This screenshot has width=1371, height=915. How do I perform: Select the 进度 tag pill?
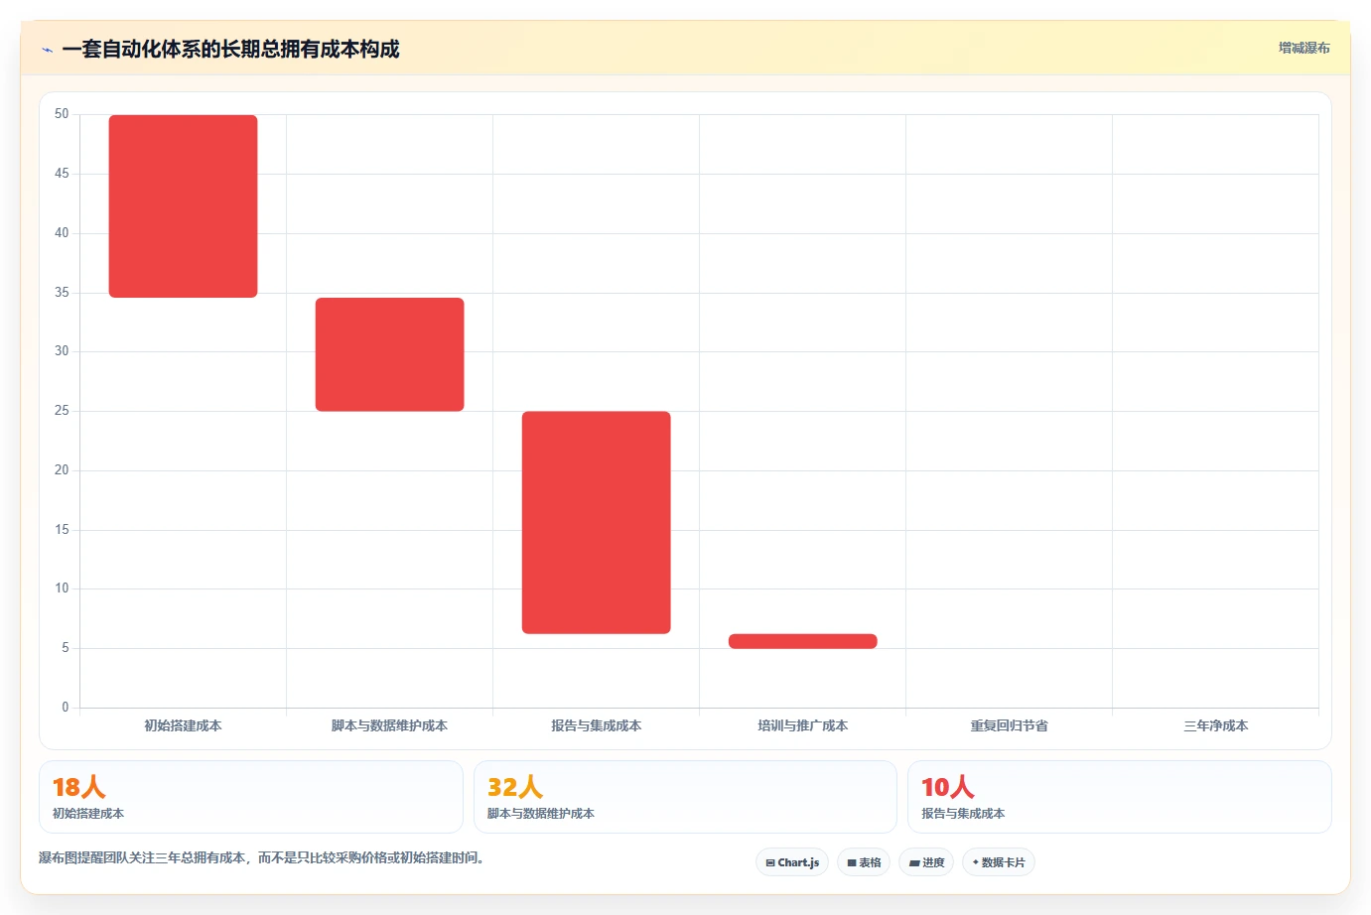click(x=926, y=862)
